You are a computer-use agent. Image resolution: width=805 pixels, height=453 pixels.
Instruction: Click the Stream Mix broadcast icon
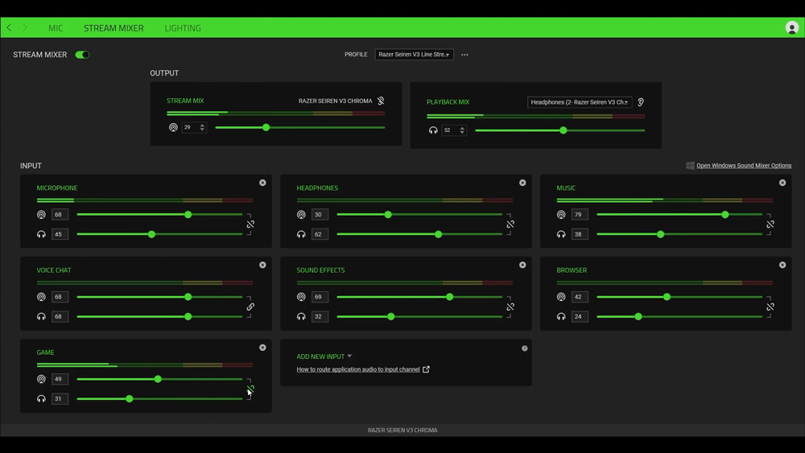(x=173, y=127)
